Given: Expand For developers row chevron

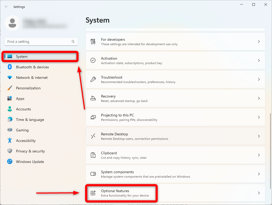Looking at the screenshot, I should click(259, 42).
